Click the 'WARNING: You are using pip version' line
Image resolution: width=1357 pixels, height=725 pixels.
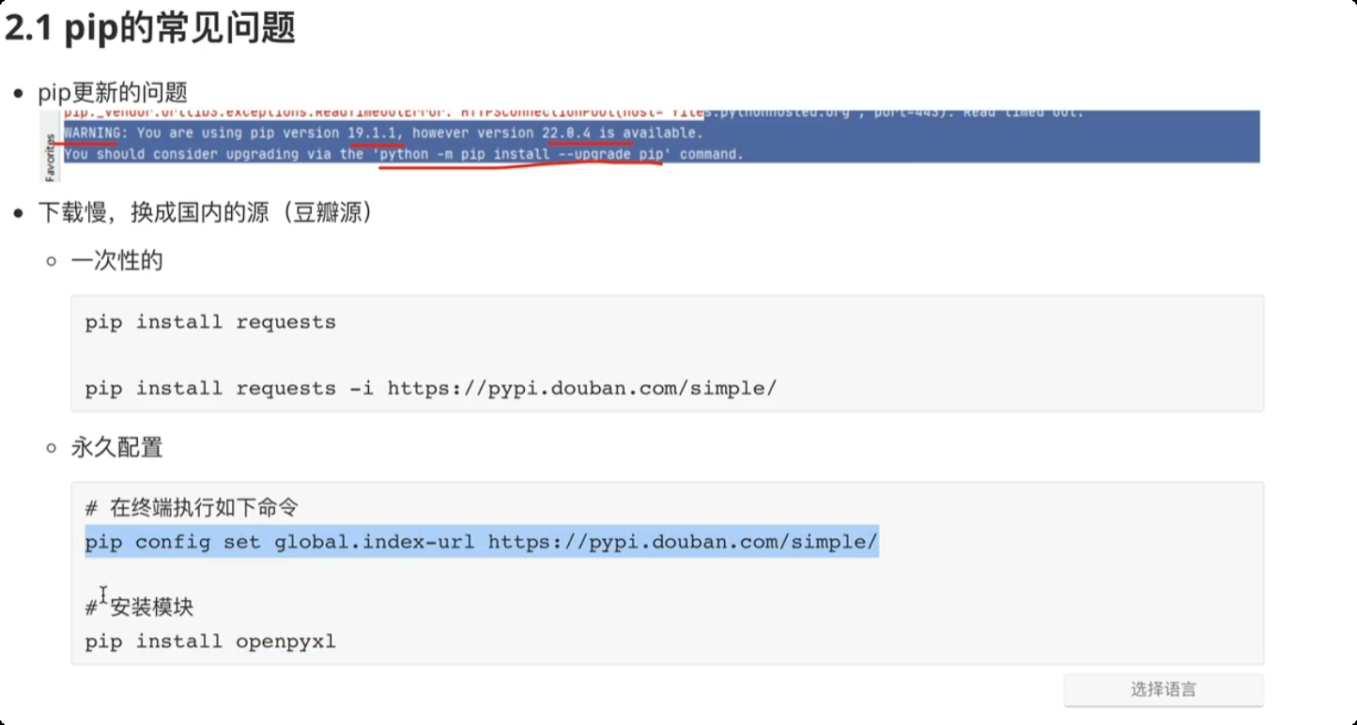[x=383, y=133]
